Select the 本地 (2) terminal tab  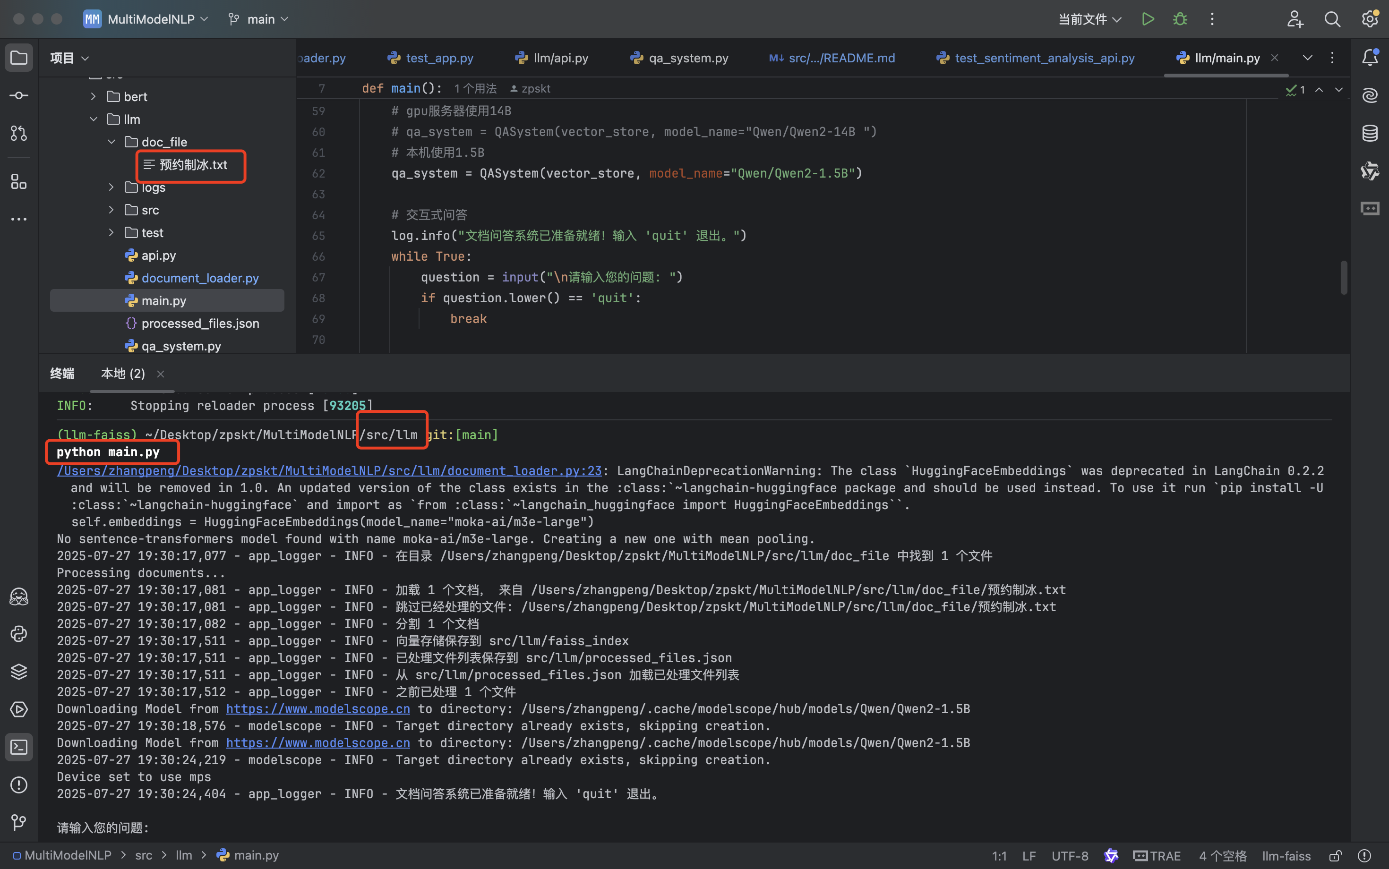(x=122, y=374)
